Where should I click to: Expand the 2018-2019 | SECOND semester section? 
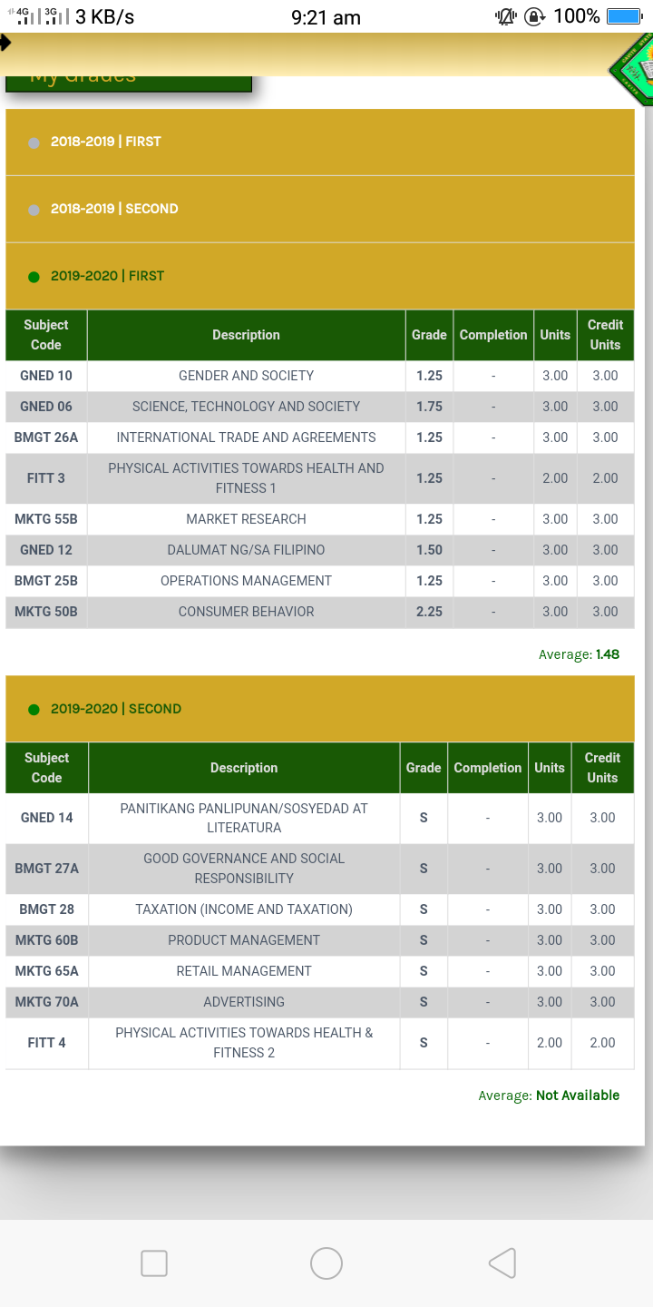click(x=320, y=209)
